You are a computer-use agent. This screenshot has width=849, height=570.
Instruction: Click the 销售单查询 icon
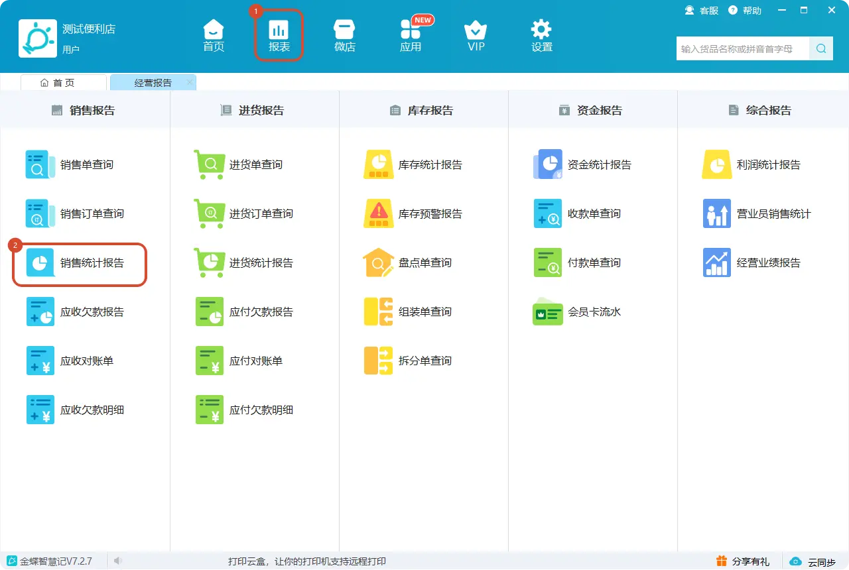click(40, 164)
